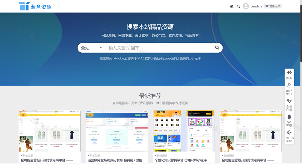Open NETS系统 sidebar icon
The image size is (302, 164).
tap(289, 136)
